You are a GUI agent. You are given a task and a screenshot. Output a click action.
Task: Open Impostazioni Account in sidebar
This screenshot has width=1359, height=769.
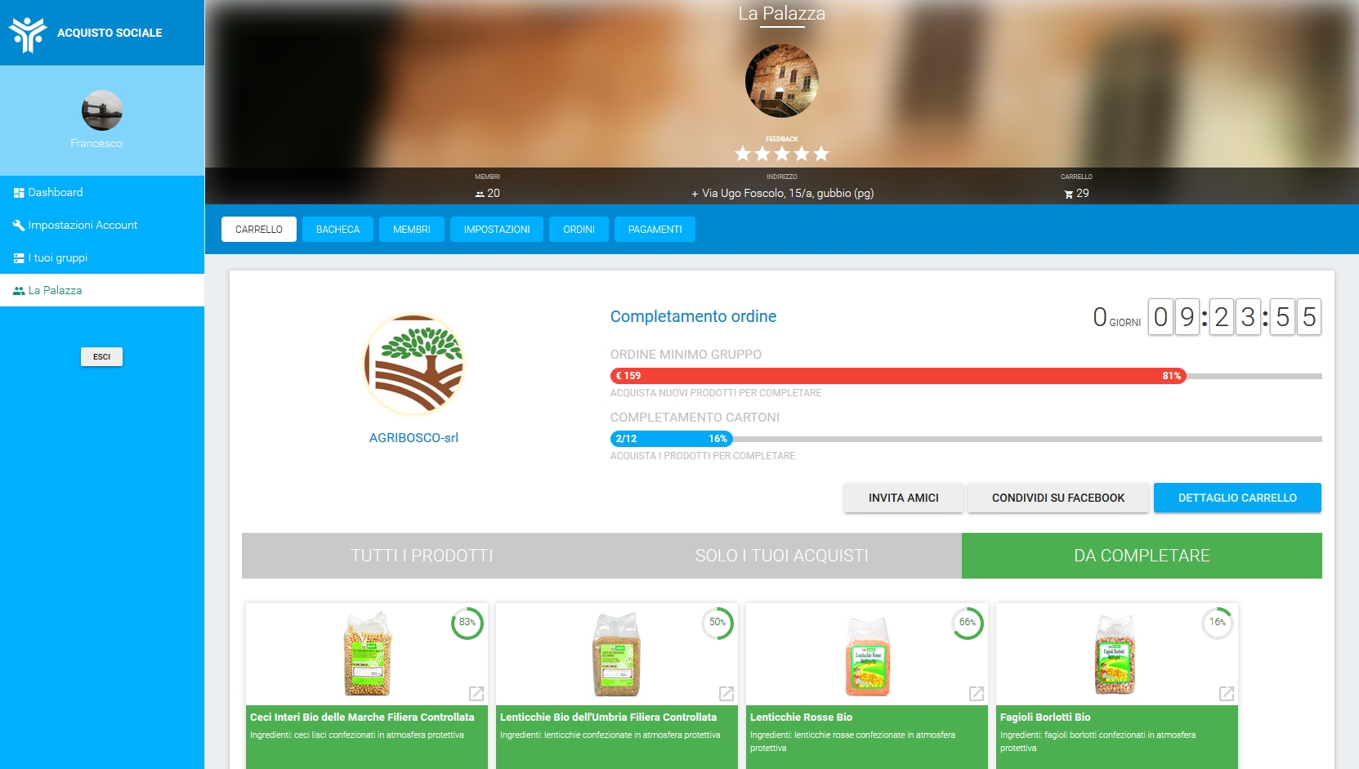click(x=82, y=226)
